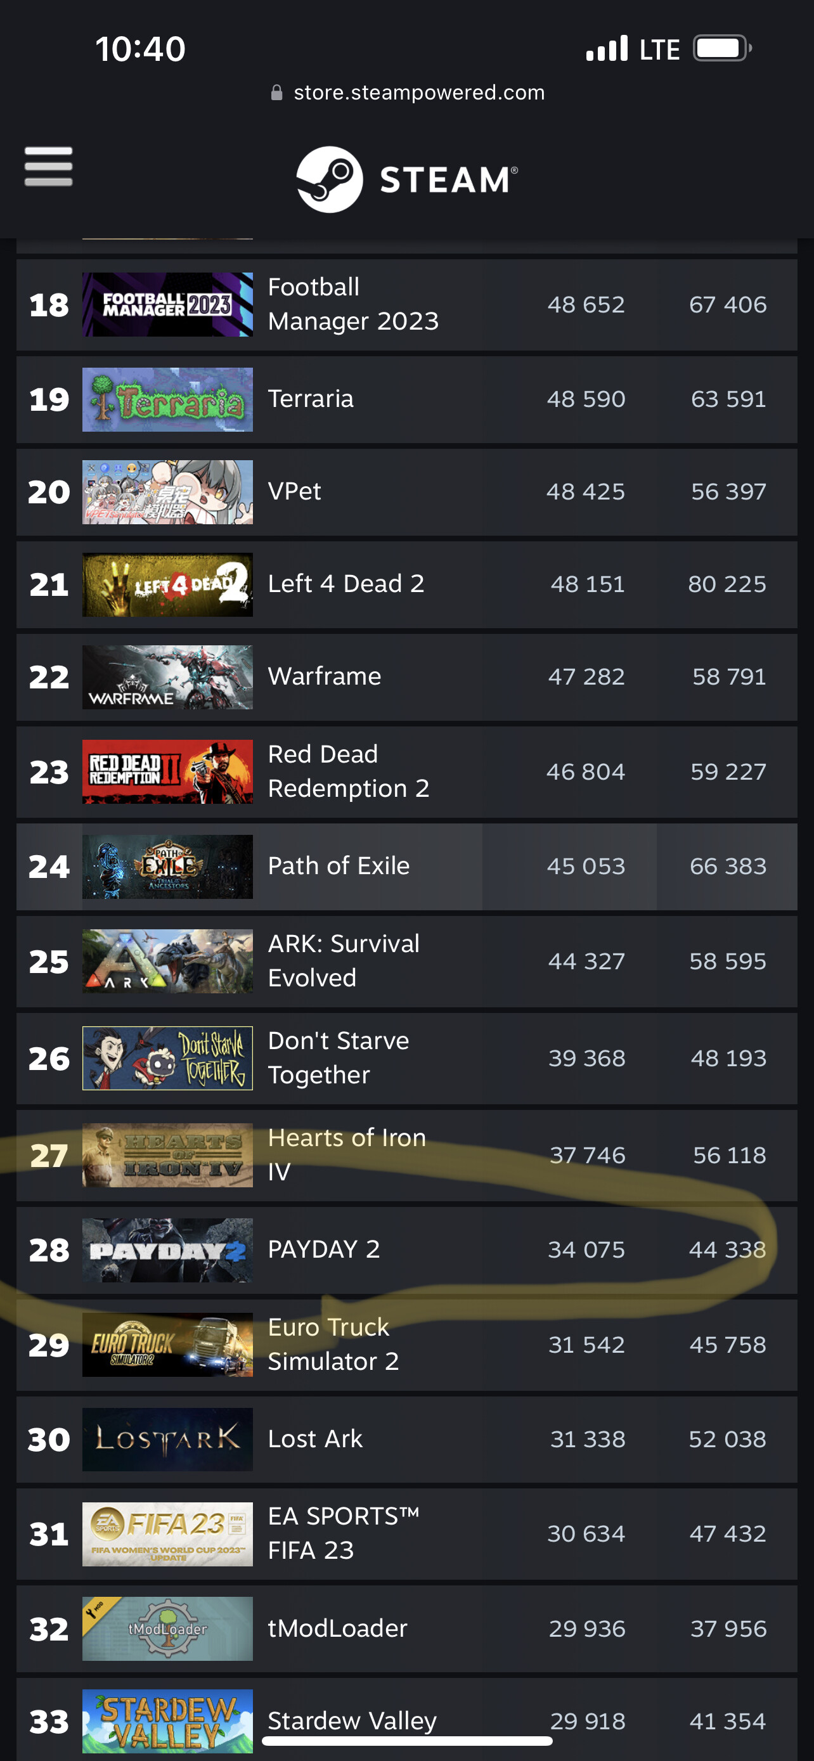Tap the Euro Truck Simulator 2 thumbnail
This screenshot has width=814, height=1761.
click(167, 1344)
